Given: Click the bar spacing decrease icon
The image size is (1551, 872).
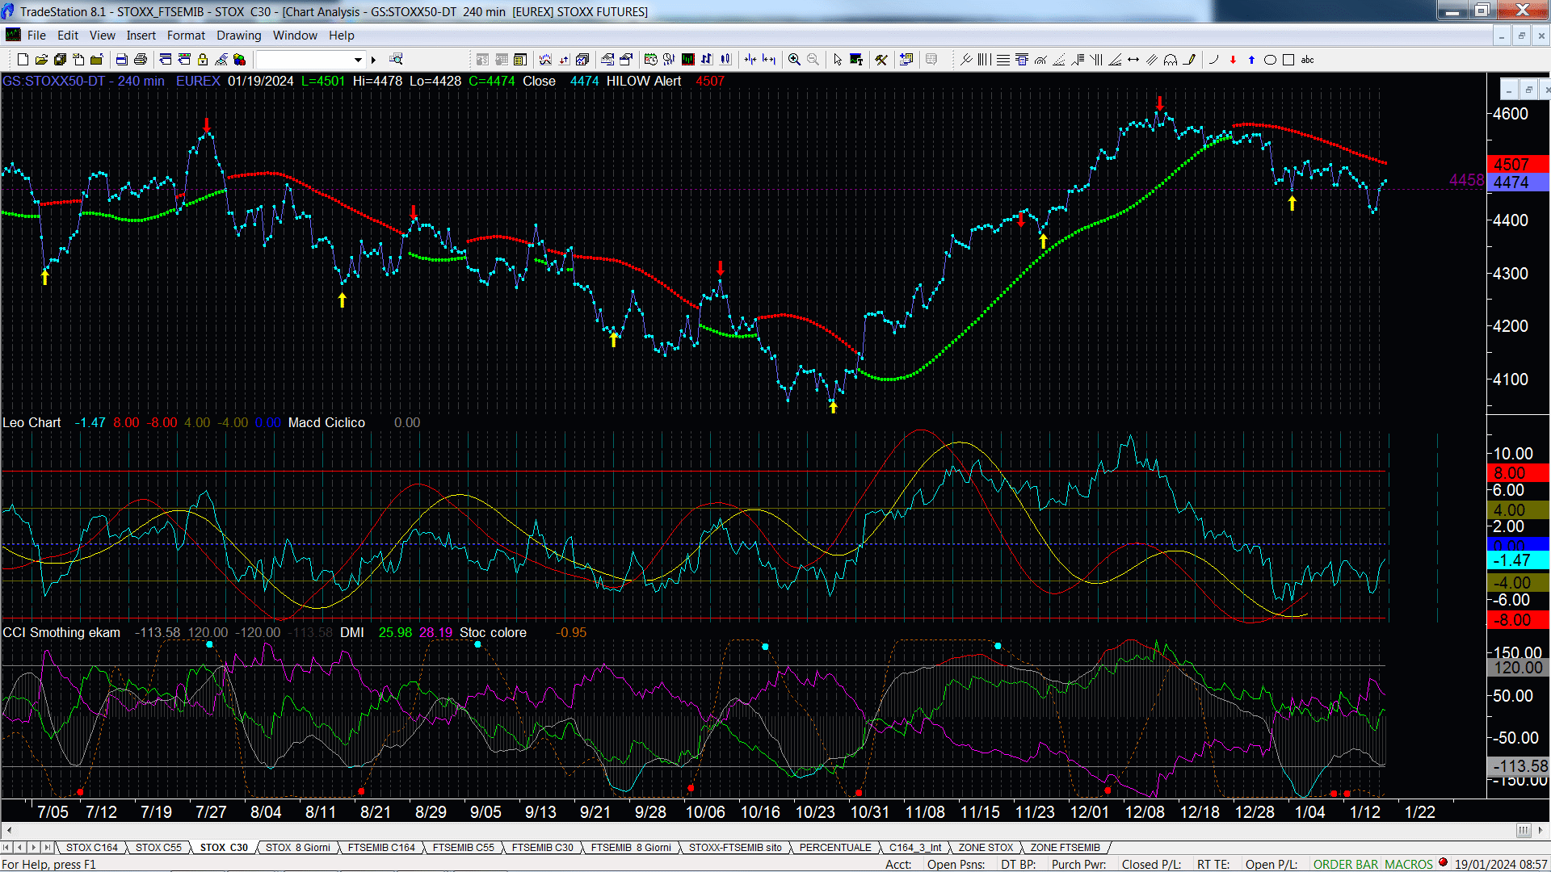Looking at the screenshot, I should [750, 60].
